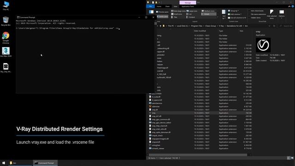Screen dimensions: 295x166
Task: Go up one folder level arrow
Action: coord(160,26)
